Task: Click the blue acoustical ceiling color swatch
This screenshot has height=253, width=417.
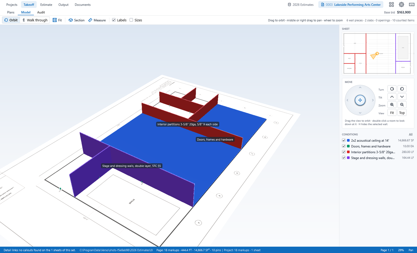Action: [348, 140]
